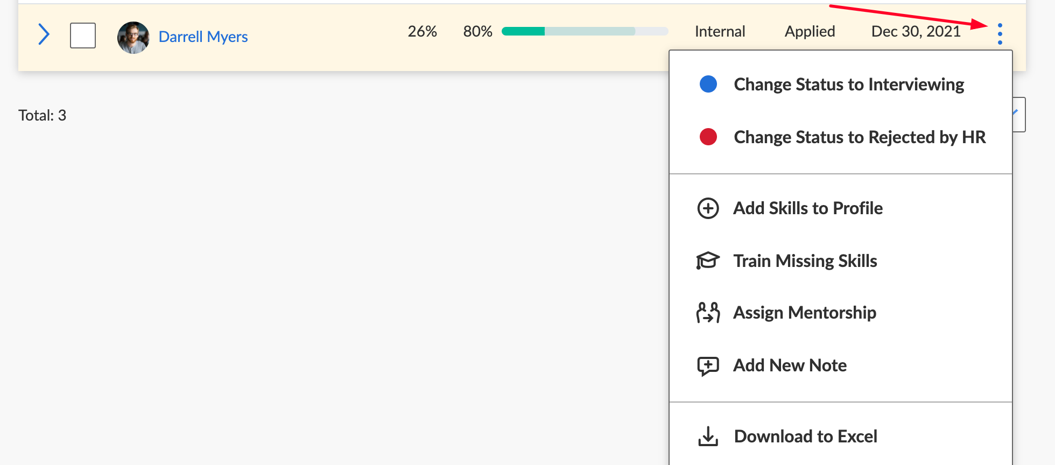Viewport: 1055px width, 465px height.
Task: Click the plus-circle icon beside Add Skills
Action: tap(708, 208)
